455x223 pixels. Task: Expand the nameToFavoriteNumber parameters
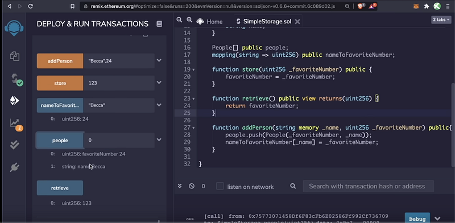click(x=159, y=105)
